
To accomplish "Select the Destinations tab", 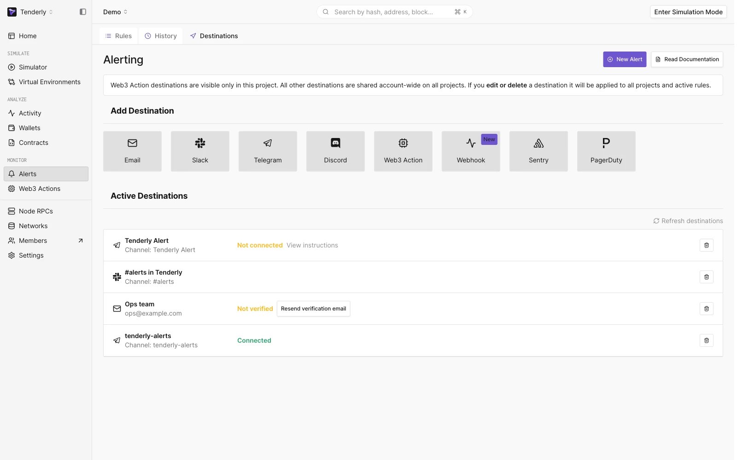I will [x=214, y=36].
